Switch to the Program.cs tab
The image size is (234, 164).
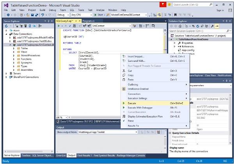pyautogui.click(x=89, y=21)
